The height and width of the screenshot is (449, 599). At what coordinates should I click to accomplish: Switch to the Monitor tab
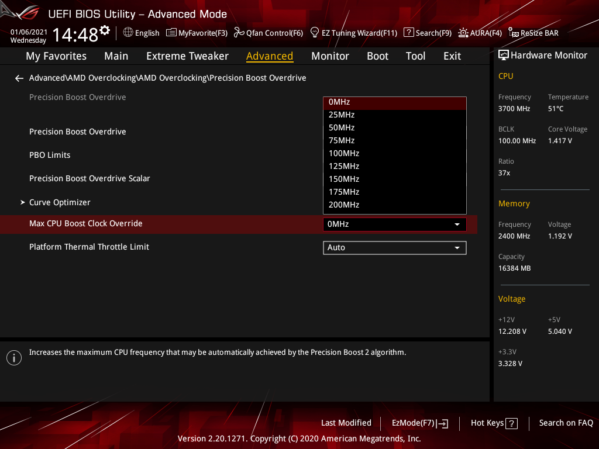point(330,56)
